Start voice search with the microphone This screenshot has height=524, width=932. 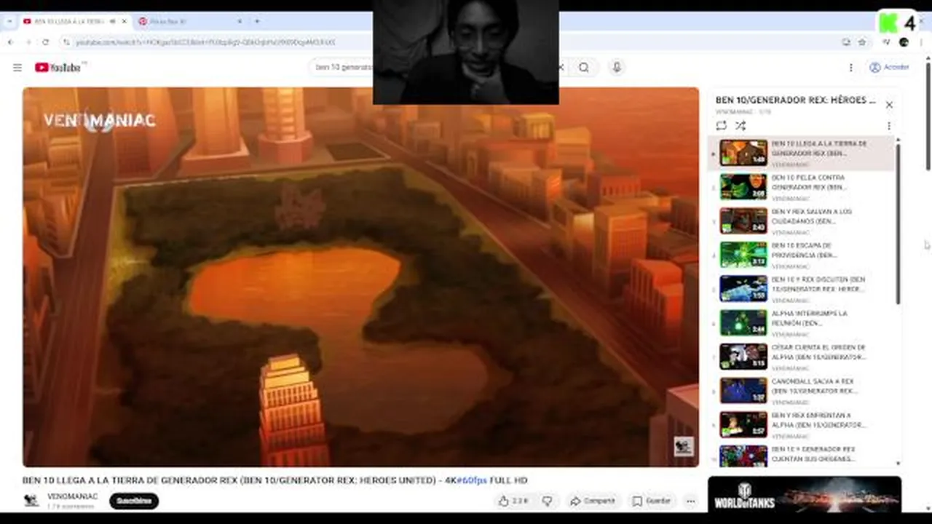point(617,68)
